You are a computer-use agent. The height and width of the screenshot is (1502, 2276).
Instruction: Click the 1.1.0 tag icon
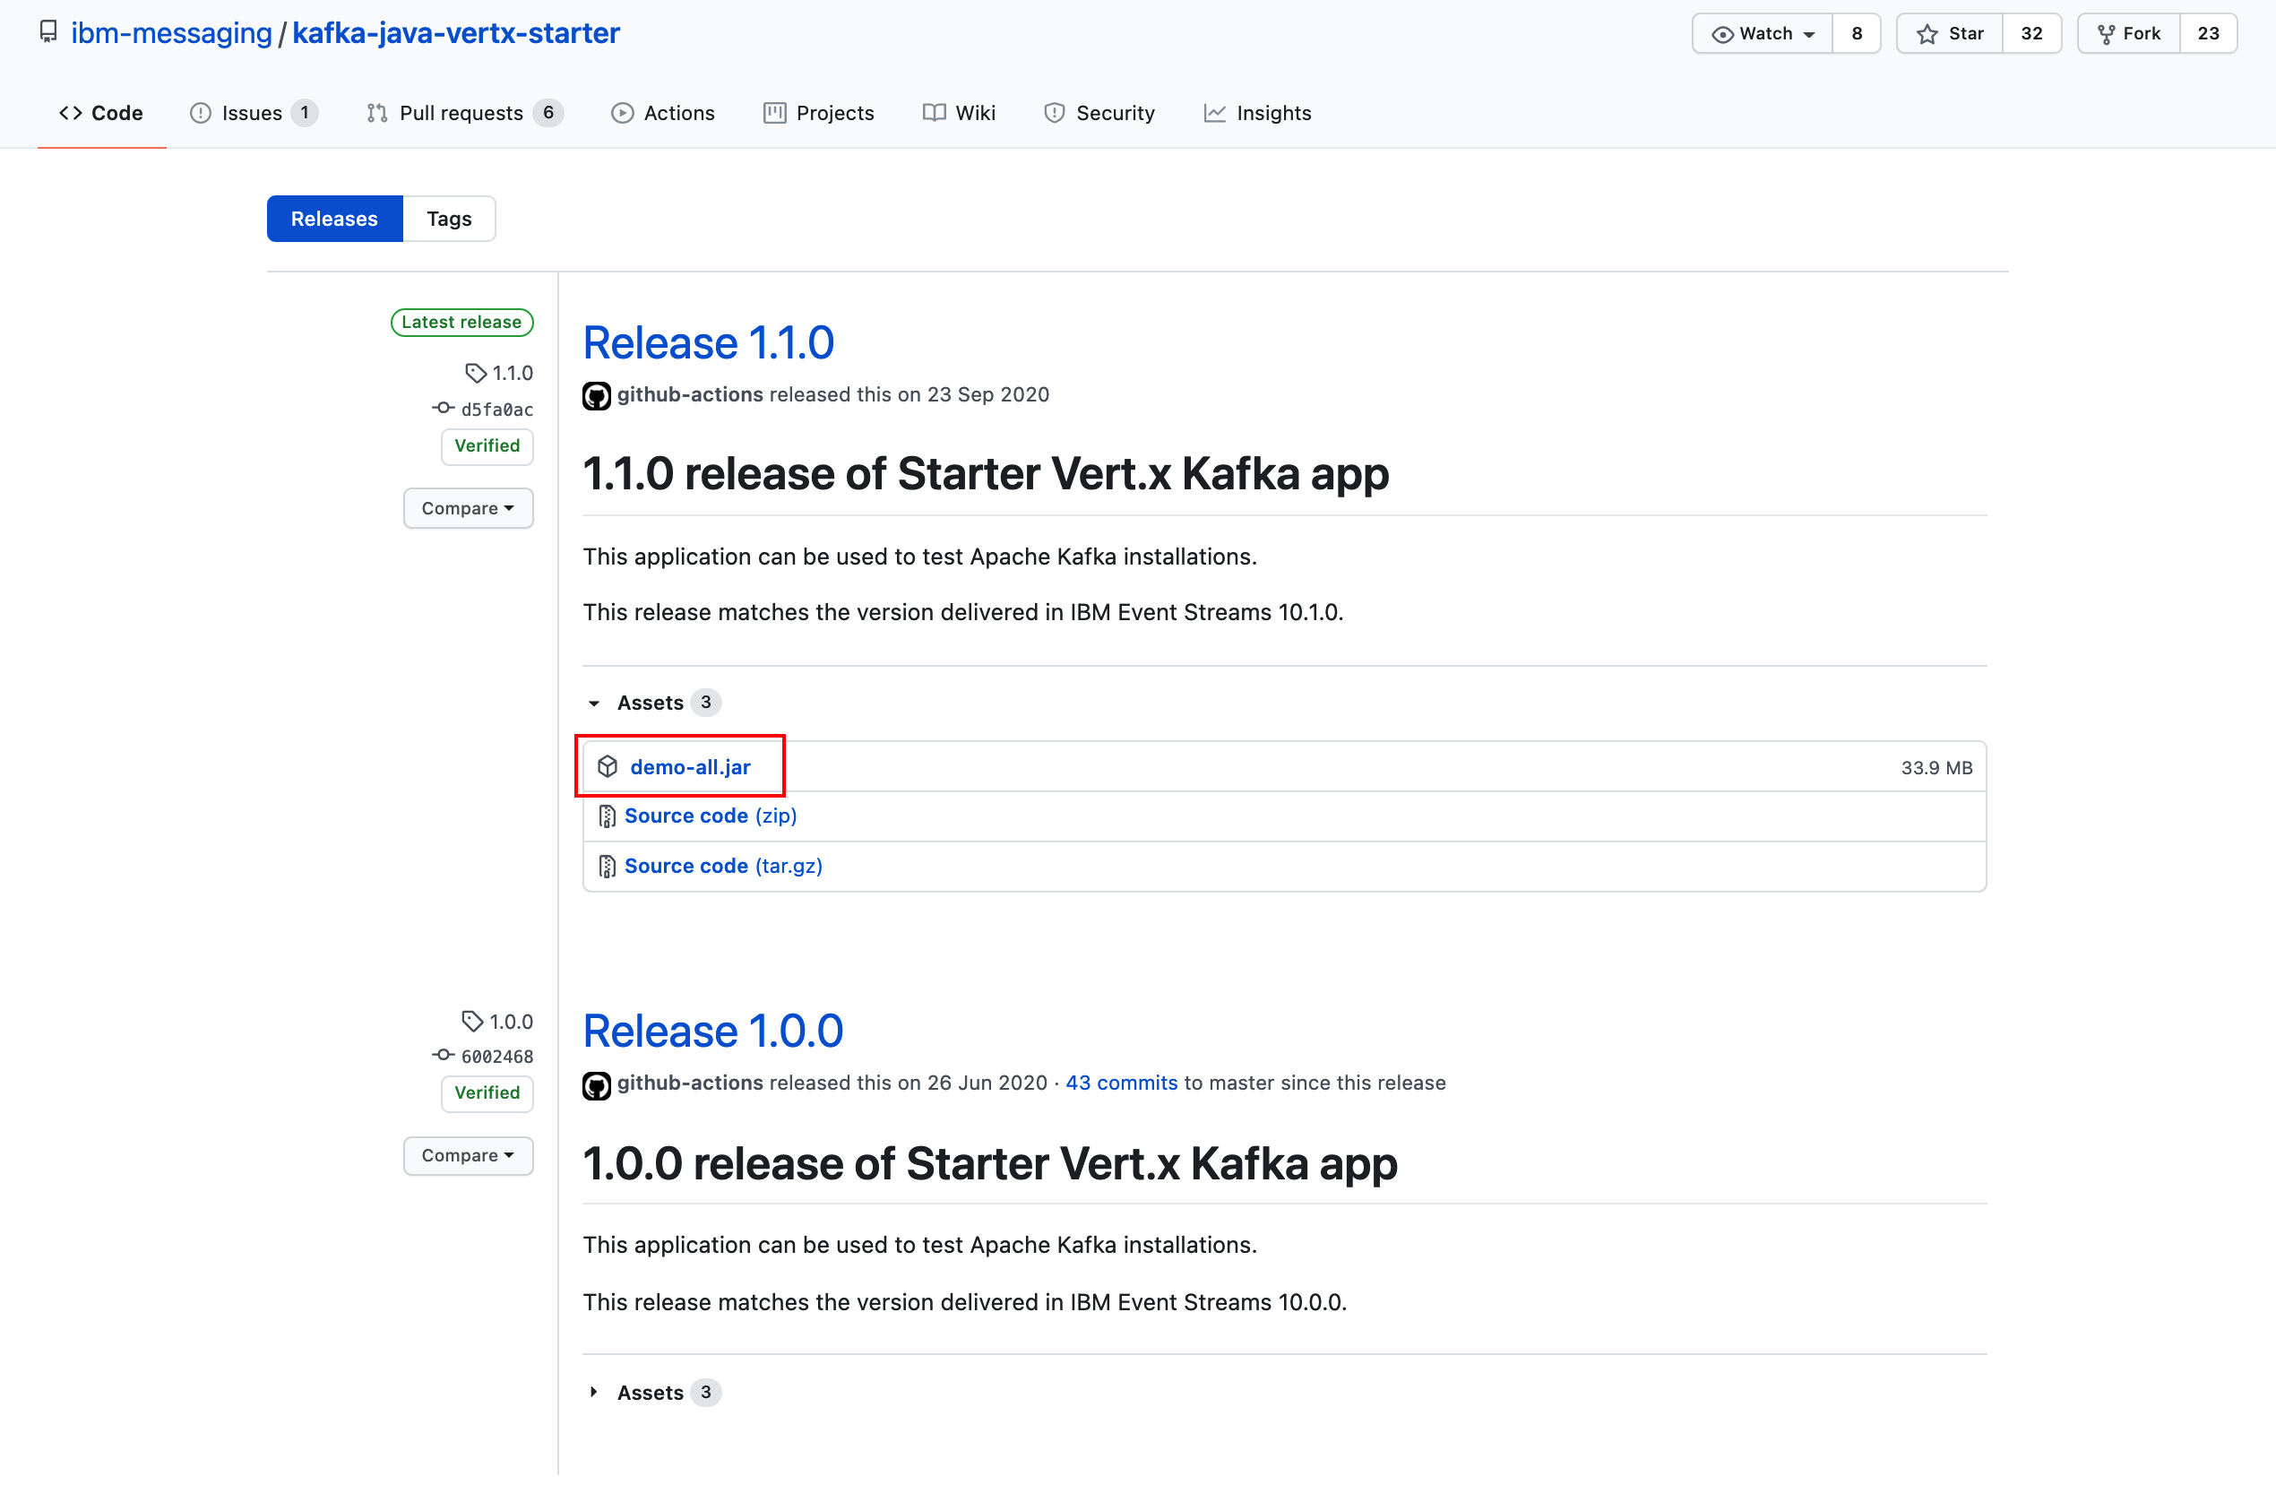475,373
